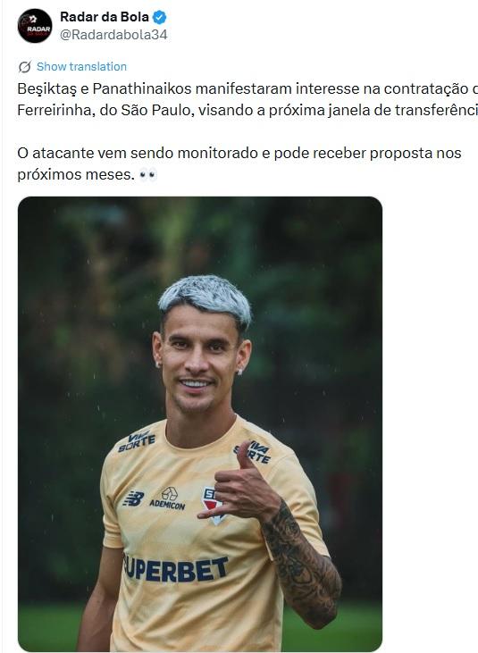Open the Radar da Bola profile avatar
478x653 pixels.
[x=35, y=25]
